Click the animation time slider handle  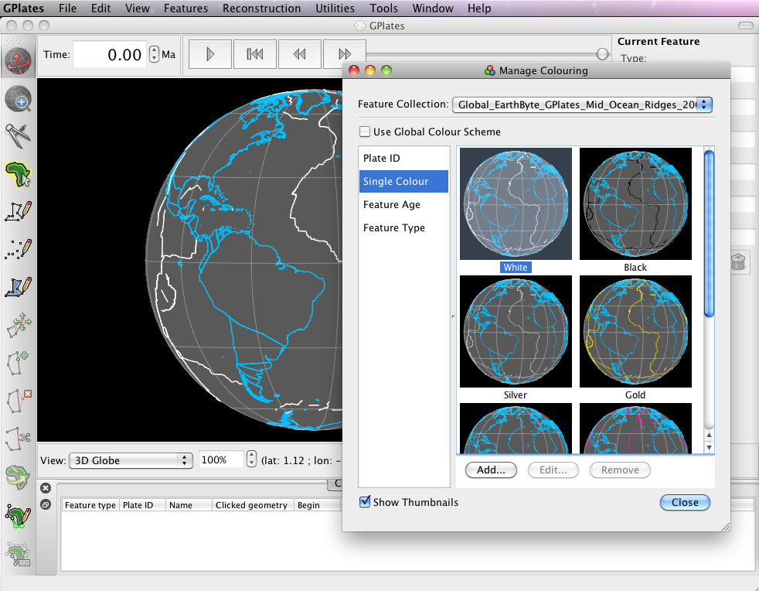[602, 53]
